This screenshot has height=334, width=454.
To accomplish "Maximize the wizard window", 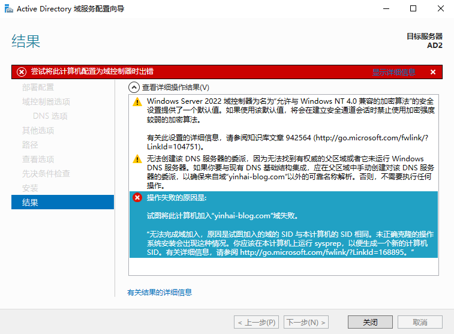I will click(x=413, y=8).
